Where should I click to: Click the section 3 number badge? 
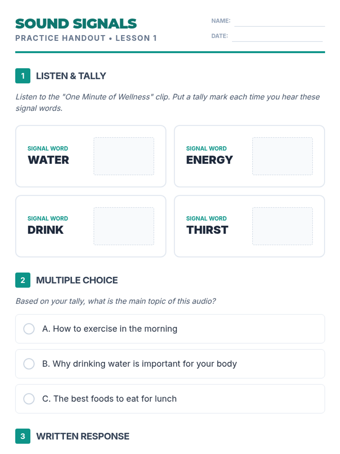[x=23, y=436]
